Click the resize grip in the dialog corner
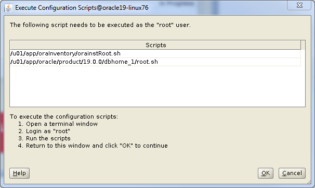The height and width of the screenshot is (188, 315). pos(309,182)
